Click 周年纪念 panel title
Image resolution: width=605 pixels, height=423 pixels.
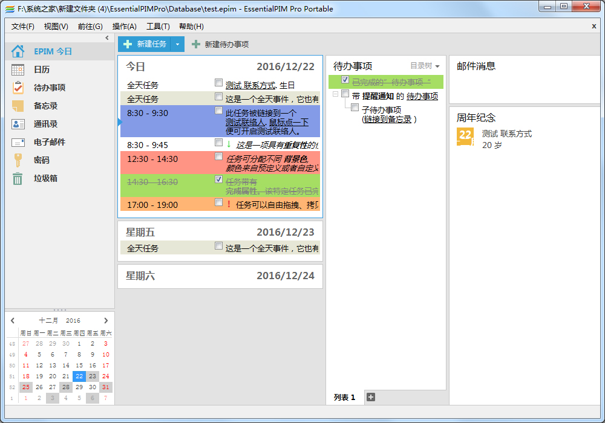pyautogui.click(x=476, y=117)
